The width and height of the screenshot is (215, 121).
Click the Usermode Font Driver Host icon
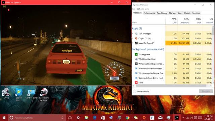[136, 78]
